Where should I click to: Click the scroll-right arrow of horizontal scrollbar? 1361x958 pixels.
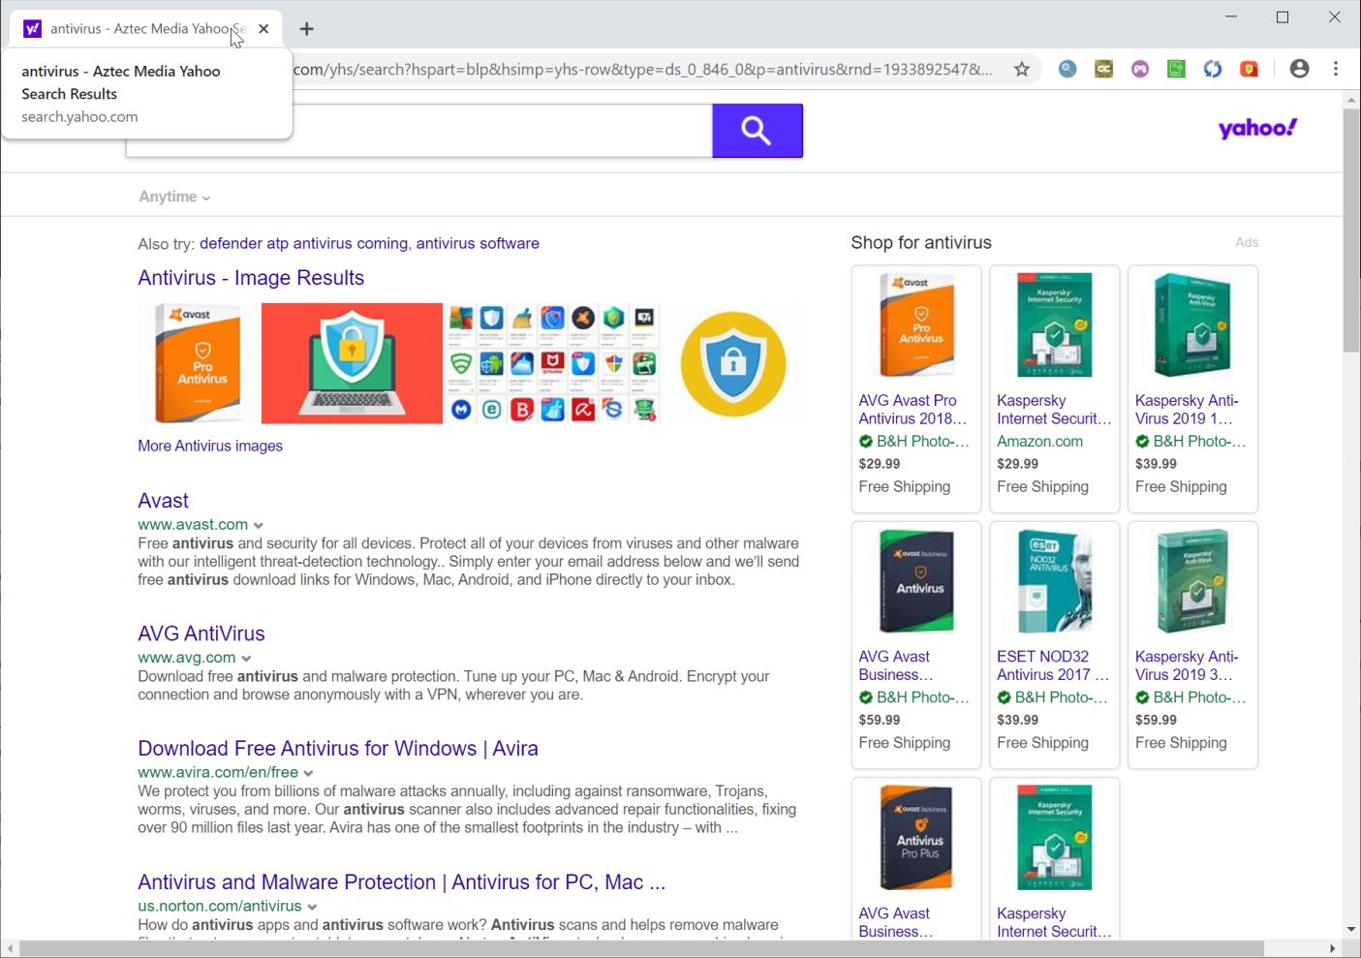click(x=1333, y=948)
